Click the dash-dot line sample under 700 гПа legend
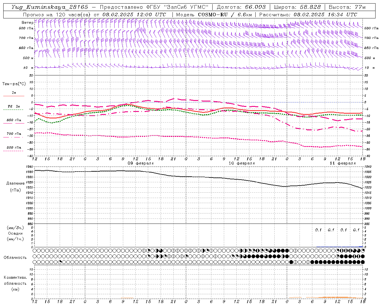The height and width of the screenshot is (304, 380). pyautogui.click(x=13, y=137)
